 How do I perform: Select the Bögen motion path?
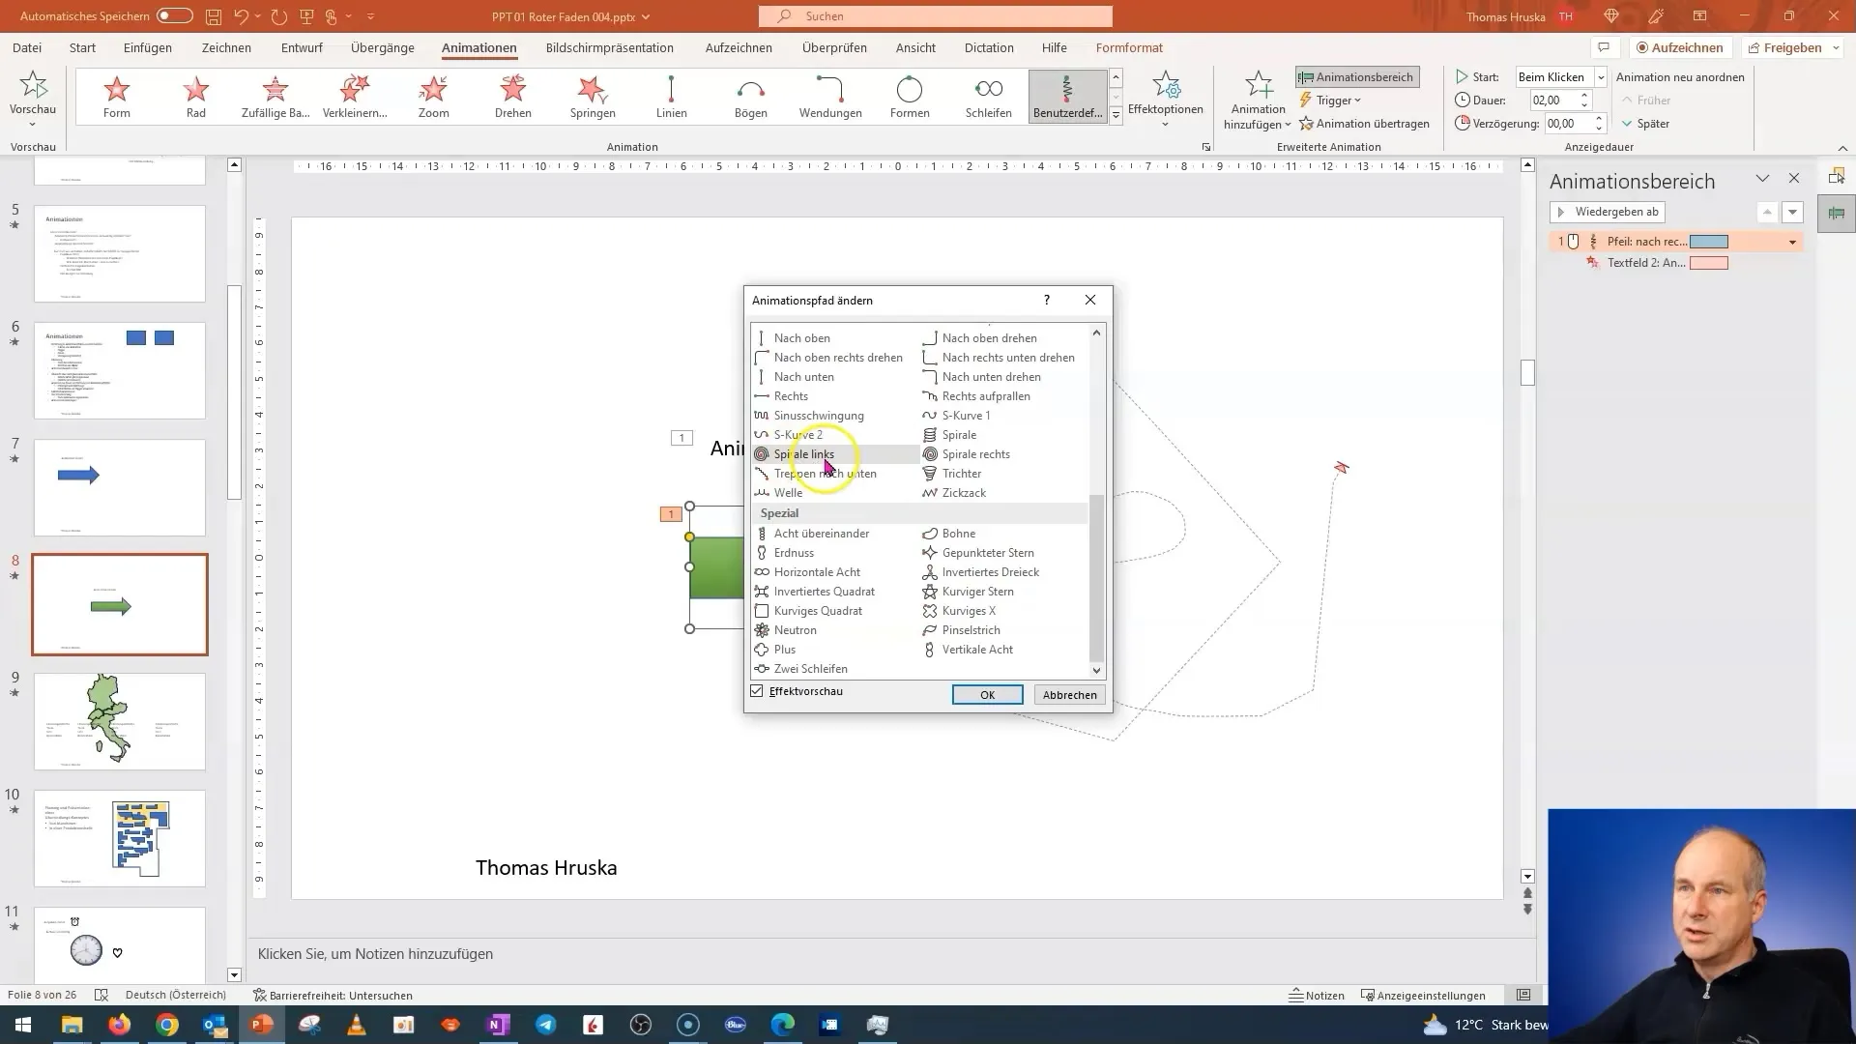(751, 97)
